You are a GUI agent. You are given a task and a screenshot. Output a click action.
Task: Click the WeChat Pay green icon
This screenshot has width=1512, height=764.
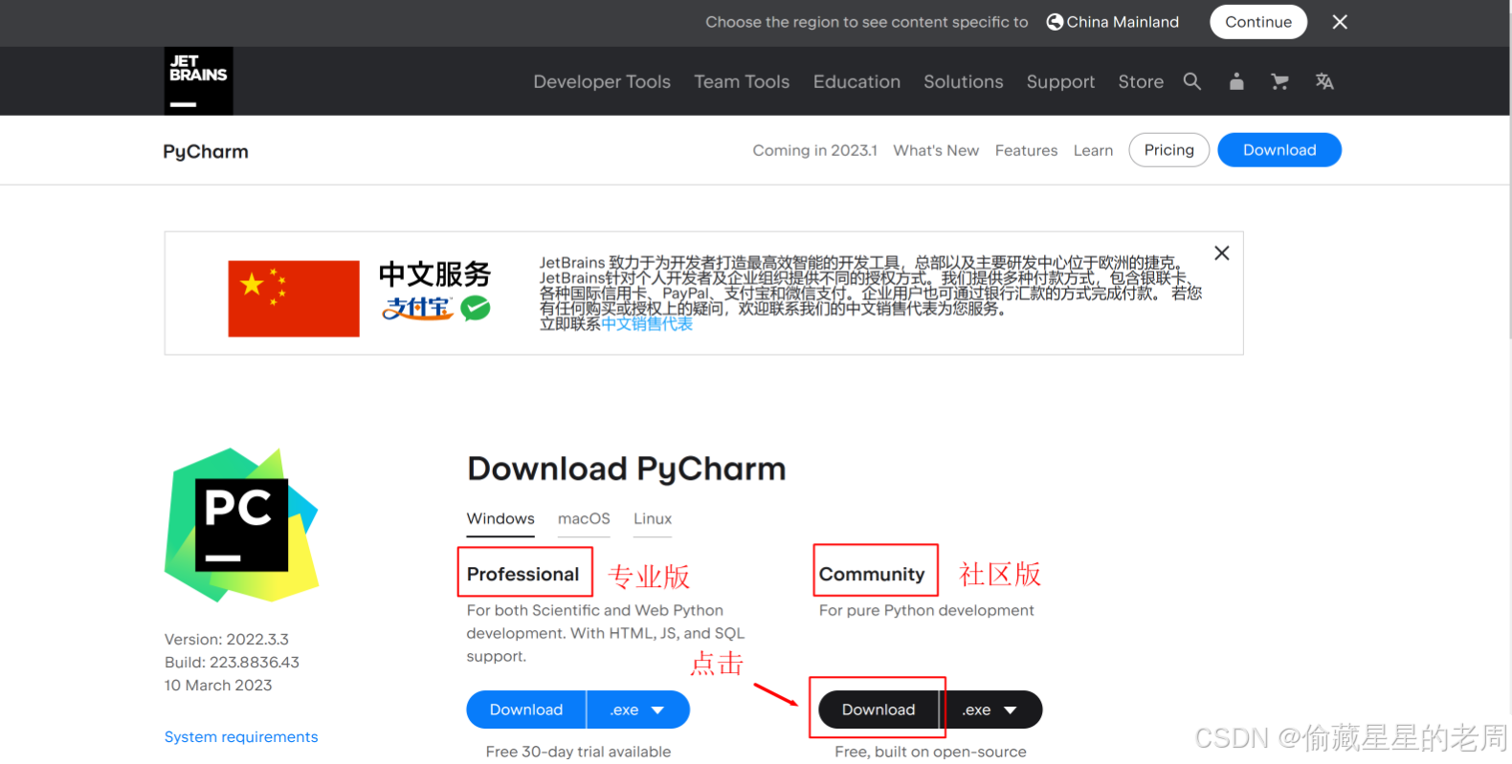(x=476, y=308)
